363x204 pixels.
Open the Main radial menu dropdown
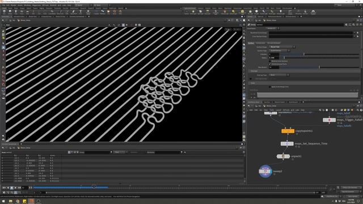(101, 5)
